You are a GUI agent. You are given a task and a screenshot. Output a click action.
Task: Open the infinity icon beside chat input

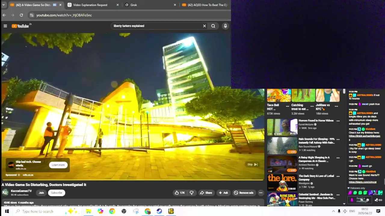[x=380, y=200]
